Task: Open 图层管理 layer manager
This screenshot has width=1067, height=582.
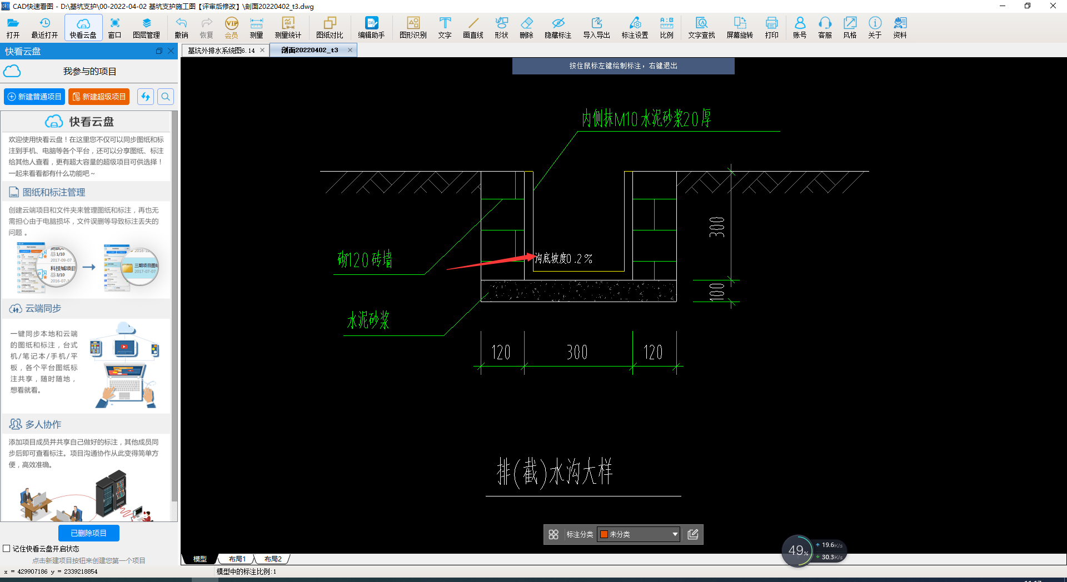Action: (x=147, y=27)
